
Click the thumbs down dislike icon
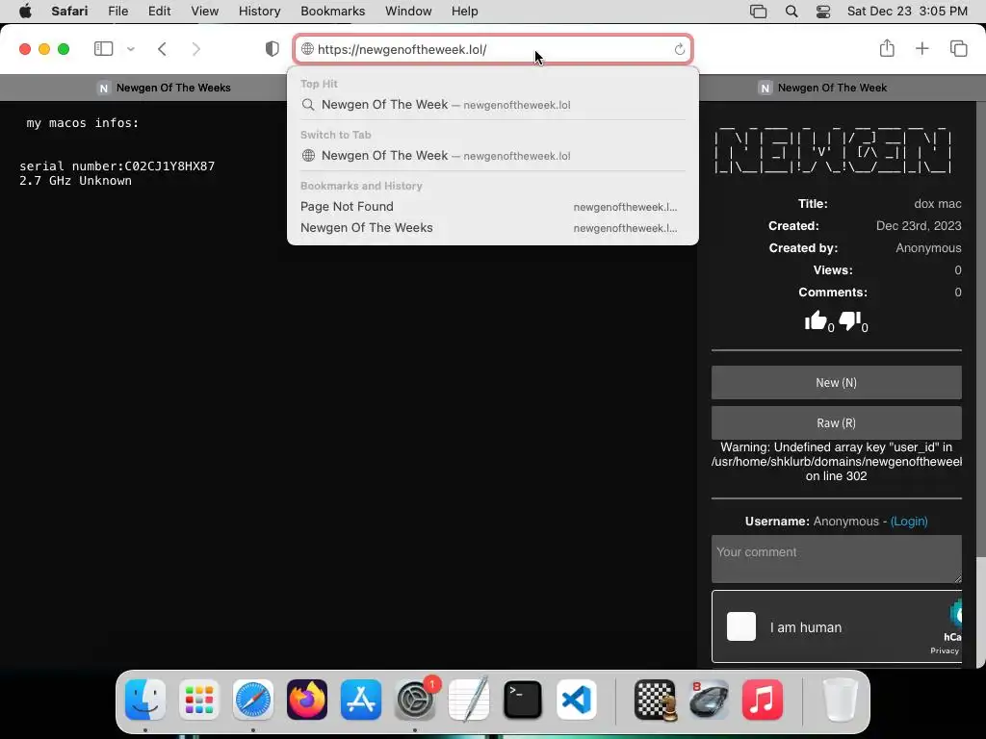849,320
